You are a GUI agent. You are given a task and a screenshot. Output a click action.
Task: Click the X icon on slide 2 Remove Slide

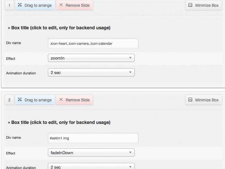[x=61, y=100]
